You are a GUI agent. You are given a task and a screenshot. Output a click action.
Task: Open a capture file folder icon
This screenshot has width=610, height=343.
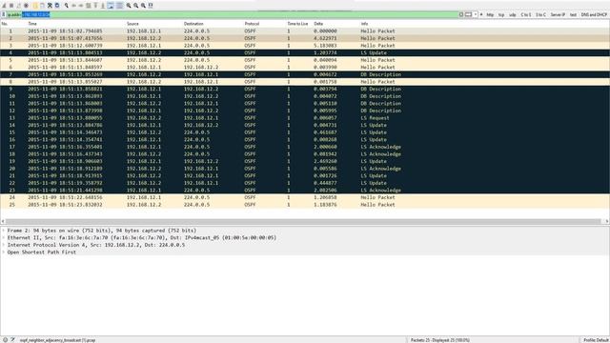coord(35,6)
